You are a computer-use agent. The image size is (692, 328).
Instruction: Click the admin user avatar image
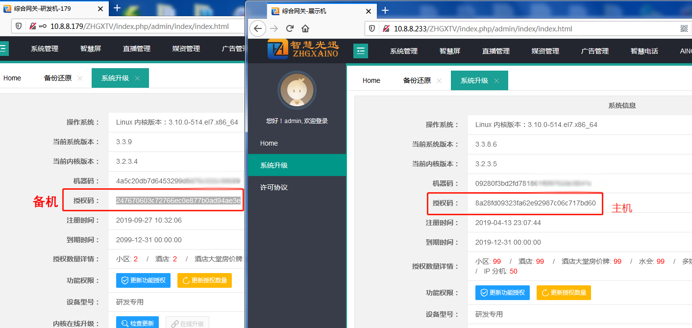tap(297, 91)
